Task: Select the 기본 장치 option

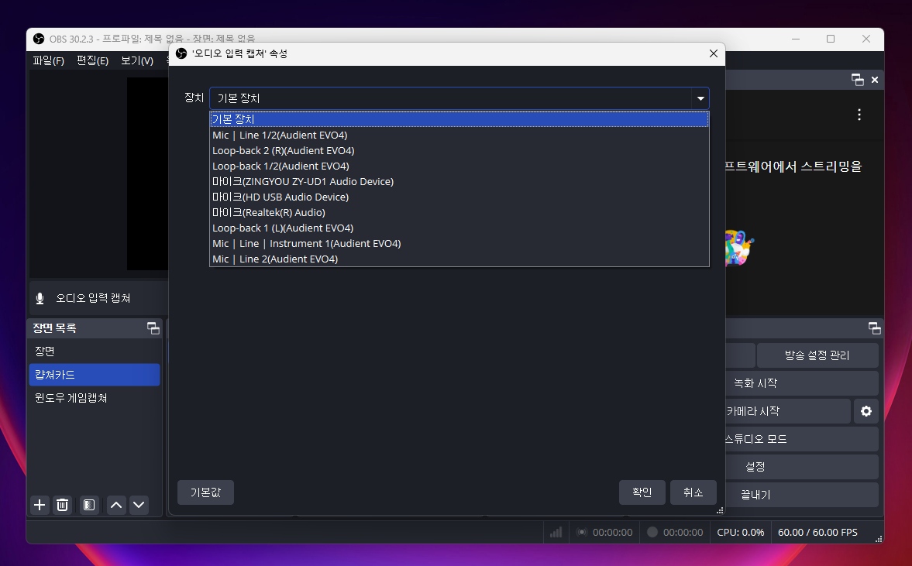Action: [x=459, y=119]
